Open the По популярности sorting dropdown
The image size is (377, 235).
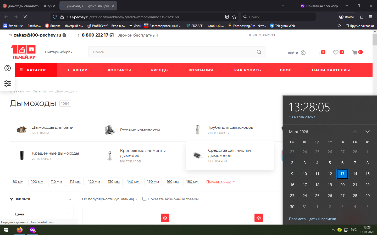110,199
